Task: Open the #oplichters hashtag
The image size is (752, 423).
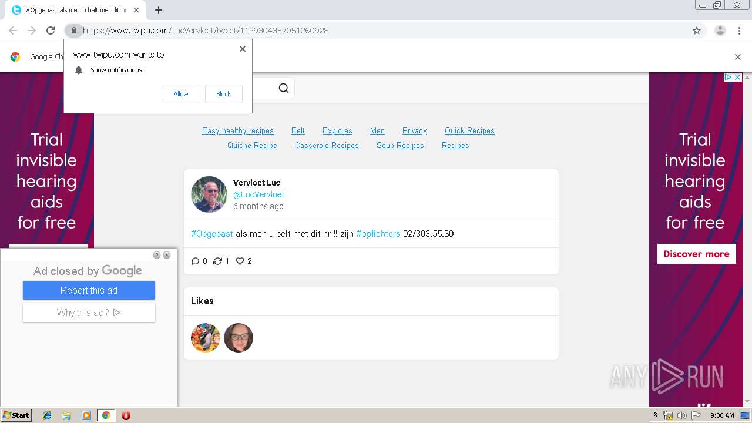Action: pyautogui.click(x=378, y=234)
